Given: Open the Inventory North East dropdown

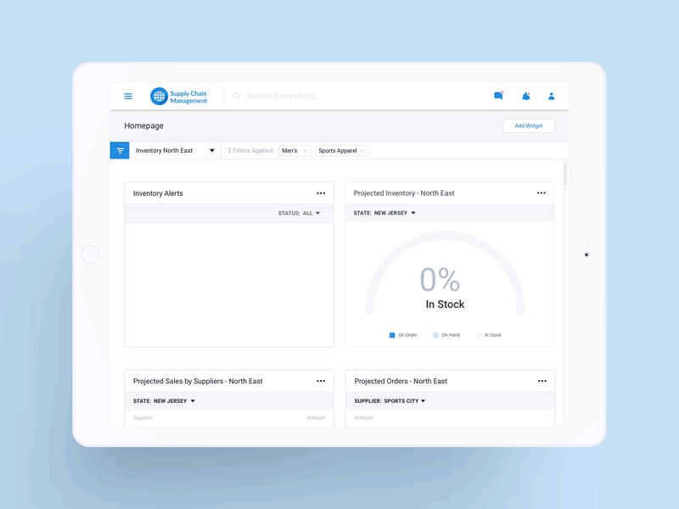Looking at the screenshot, I should [171, 150].
